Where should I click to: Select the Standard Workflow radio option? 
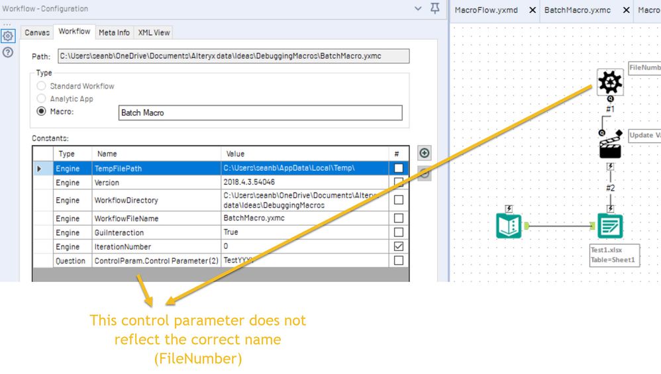pos(41,86)
